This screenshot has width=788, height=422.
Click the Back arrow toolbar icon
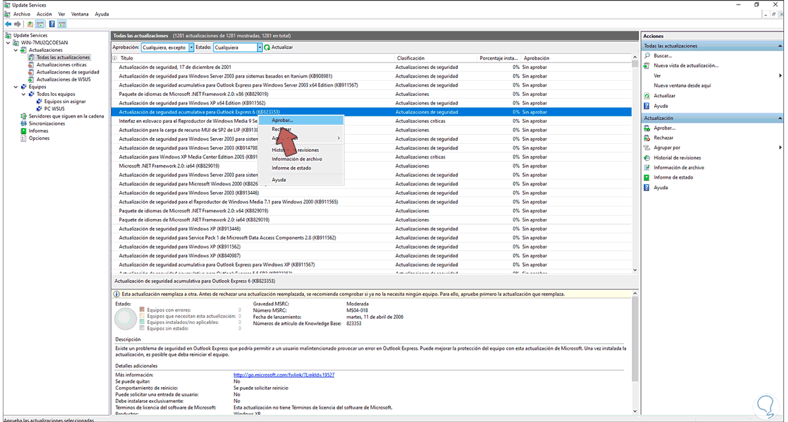coord(8,24)
